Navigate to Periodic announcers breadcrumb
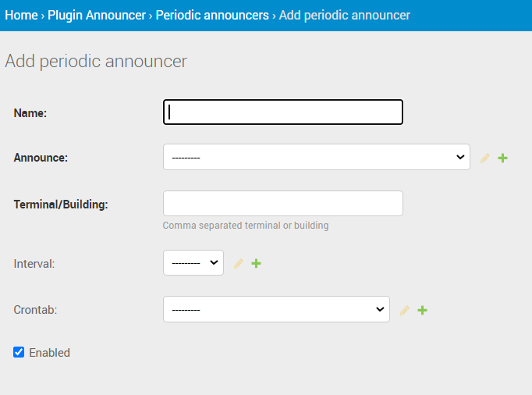532x395 pixels. [211, 16]
